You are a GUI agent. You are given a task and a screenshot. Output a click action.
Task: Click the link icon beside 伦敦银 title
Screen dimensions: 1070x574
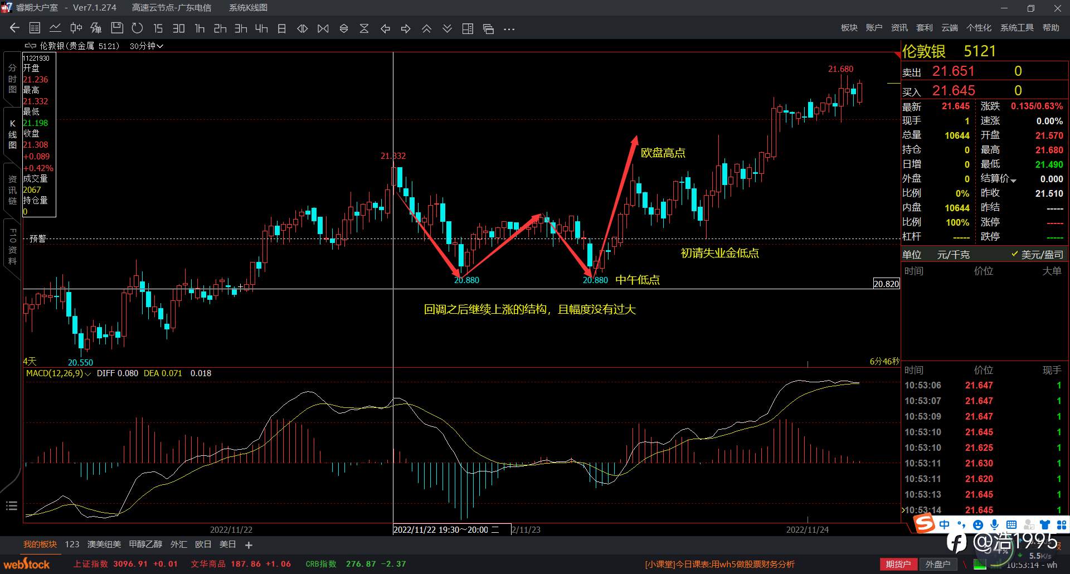30,46
